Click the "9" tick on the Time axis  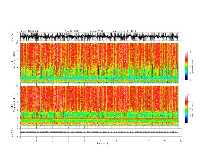[165, 141]
